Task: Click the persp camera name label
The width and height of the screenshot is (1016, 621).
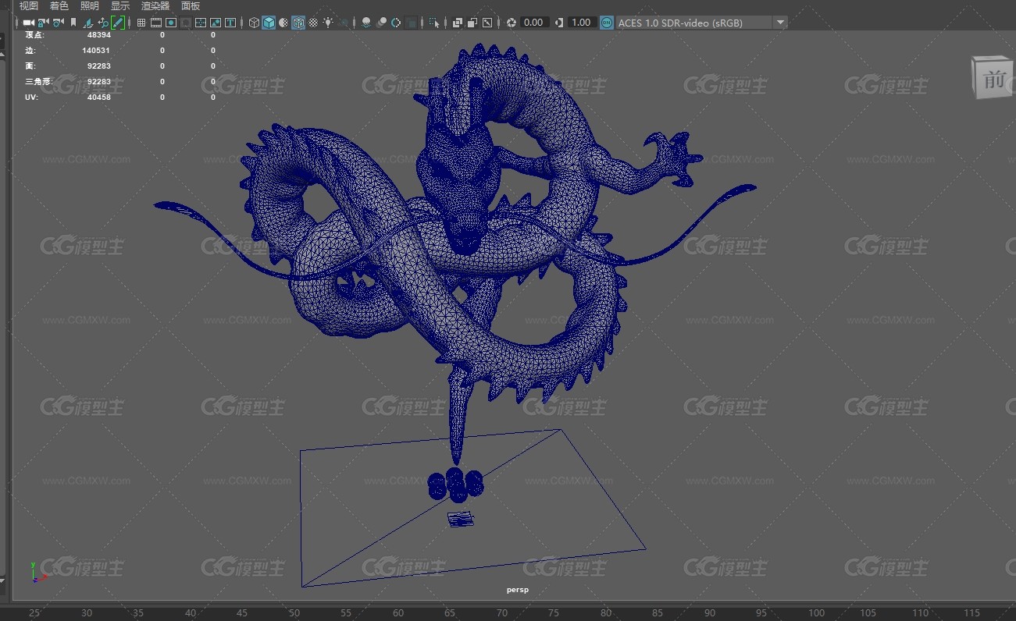Action: [x=518, y=590]
